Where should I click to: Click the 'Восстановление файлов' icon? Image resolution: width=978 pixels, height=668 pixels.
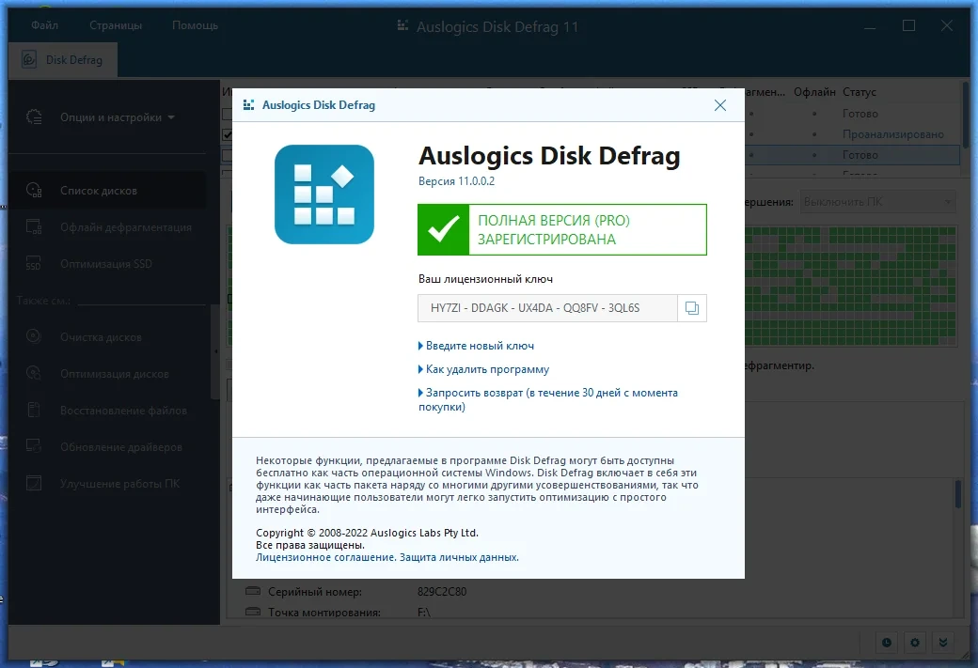pos(34,410)
